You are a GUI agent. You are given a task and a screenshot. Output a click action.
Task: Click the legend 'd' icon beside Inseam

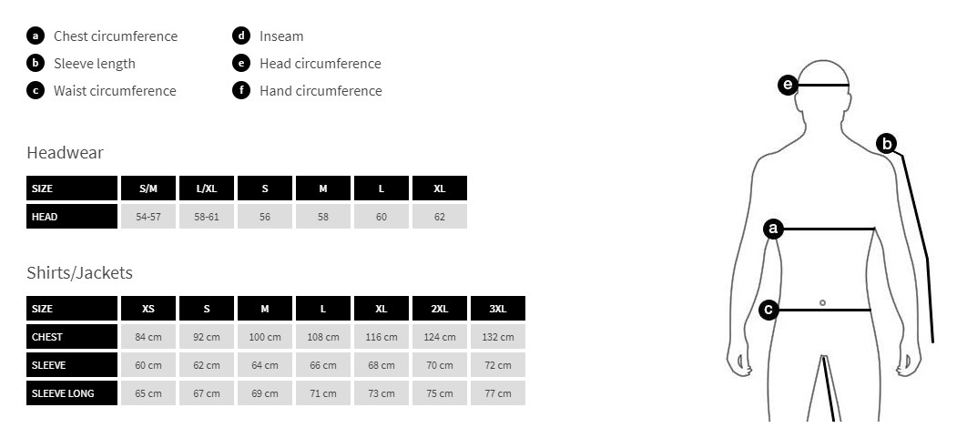pyautogui.click(x=241, y=36)
